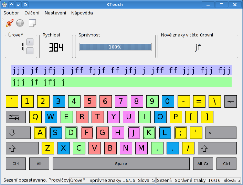Click the blue teacher text line

tap(122, 70)
